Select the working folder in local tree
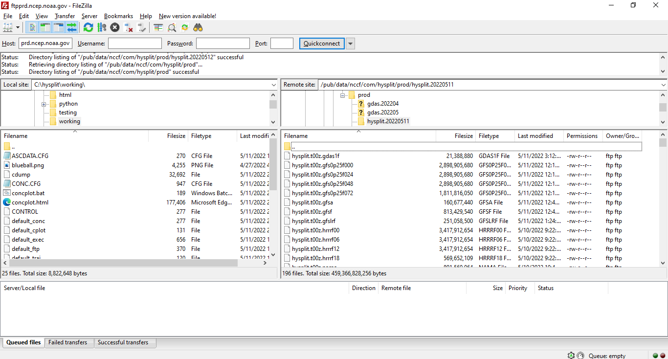The image size is (668, 359). (69, 121)
